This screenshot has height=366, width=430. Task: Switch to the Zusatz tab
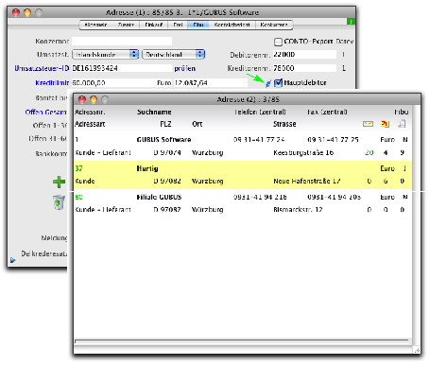click(x=126, y=25)
